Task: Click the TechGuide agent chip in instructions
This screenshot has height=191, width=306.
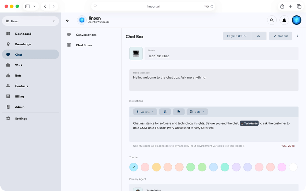Action: (249, 123)
